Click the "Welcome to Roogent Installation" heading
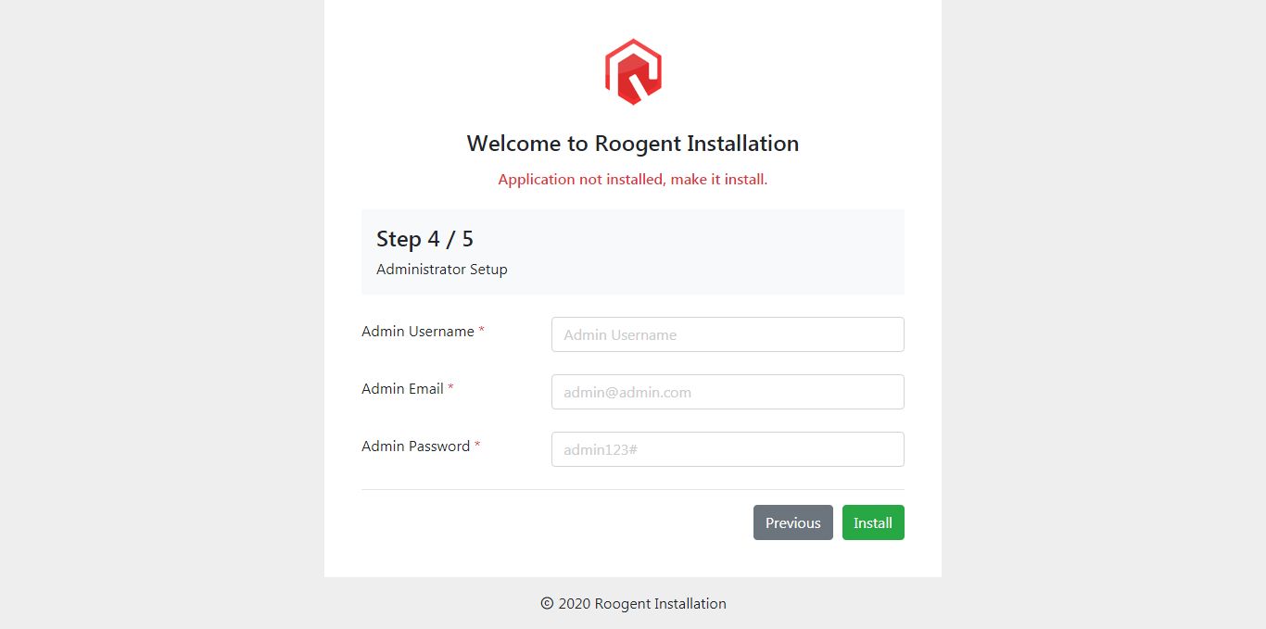1266x629 pixels. coord(633,144)
